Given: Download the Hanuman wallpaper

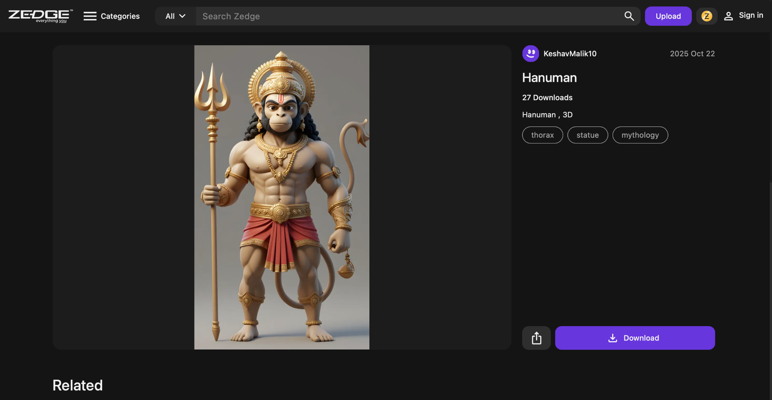Looking at the screenshot, I should click(x=635, y=338).
